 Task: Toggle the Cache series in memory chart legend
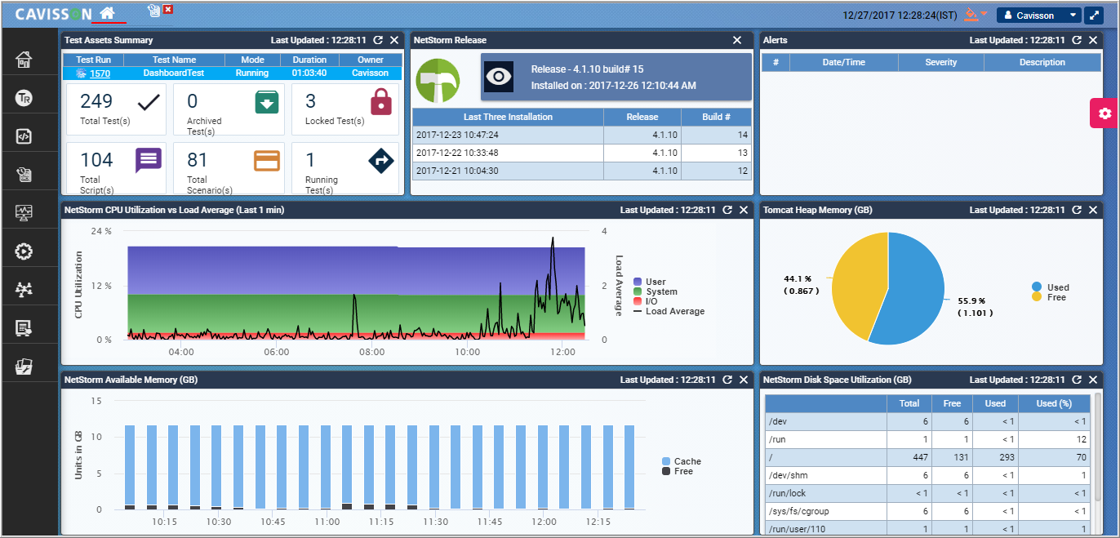pyautogui.click(x=681, y=461)
